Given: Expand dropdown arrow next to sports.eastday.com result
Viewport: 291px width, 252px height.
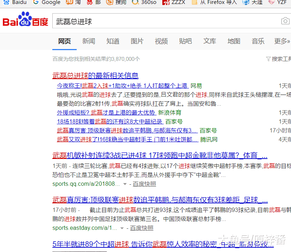Looking at the screenshot, I should pyautogui.click(x=122, y=228).
